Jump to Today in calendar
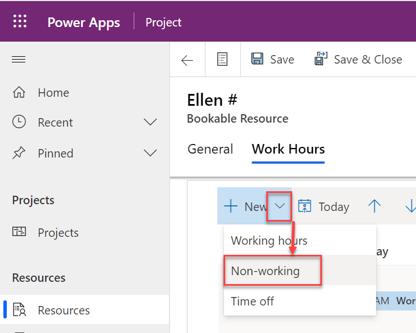 tap(323, 206)
